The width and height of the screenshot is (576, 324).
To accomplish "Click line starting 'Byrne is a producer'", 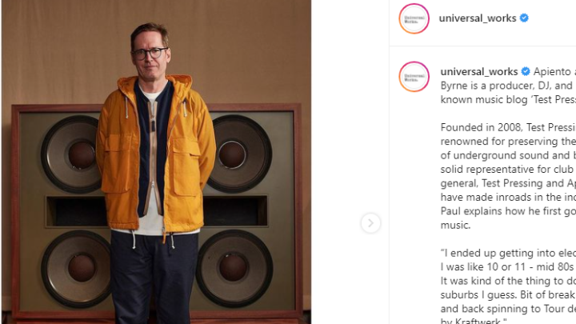I will (508, 86).
